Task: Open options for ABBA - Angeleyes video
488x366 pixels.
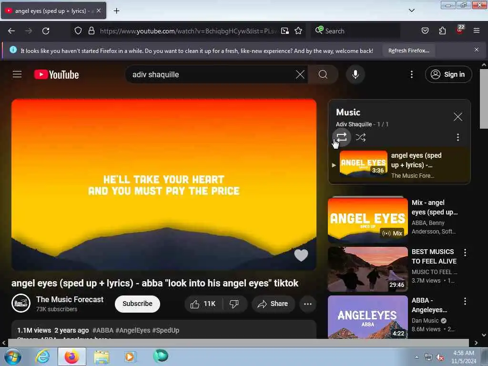Action: tap(465, 301)
